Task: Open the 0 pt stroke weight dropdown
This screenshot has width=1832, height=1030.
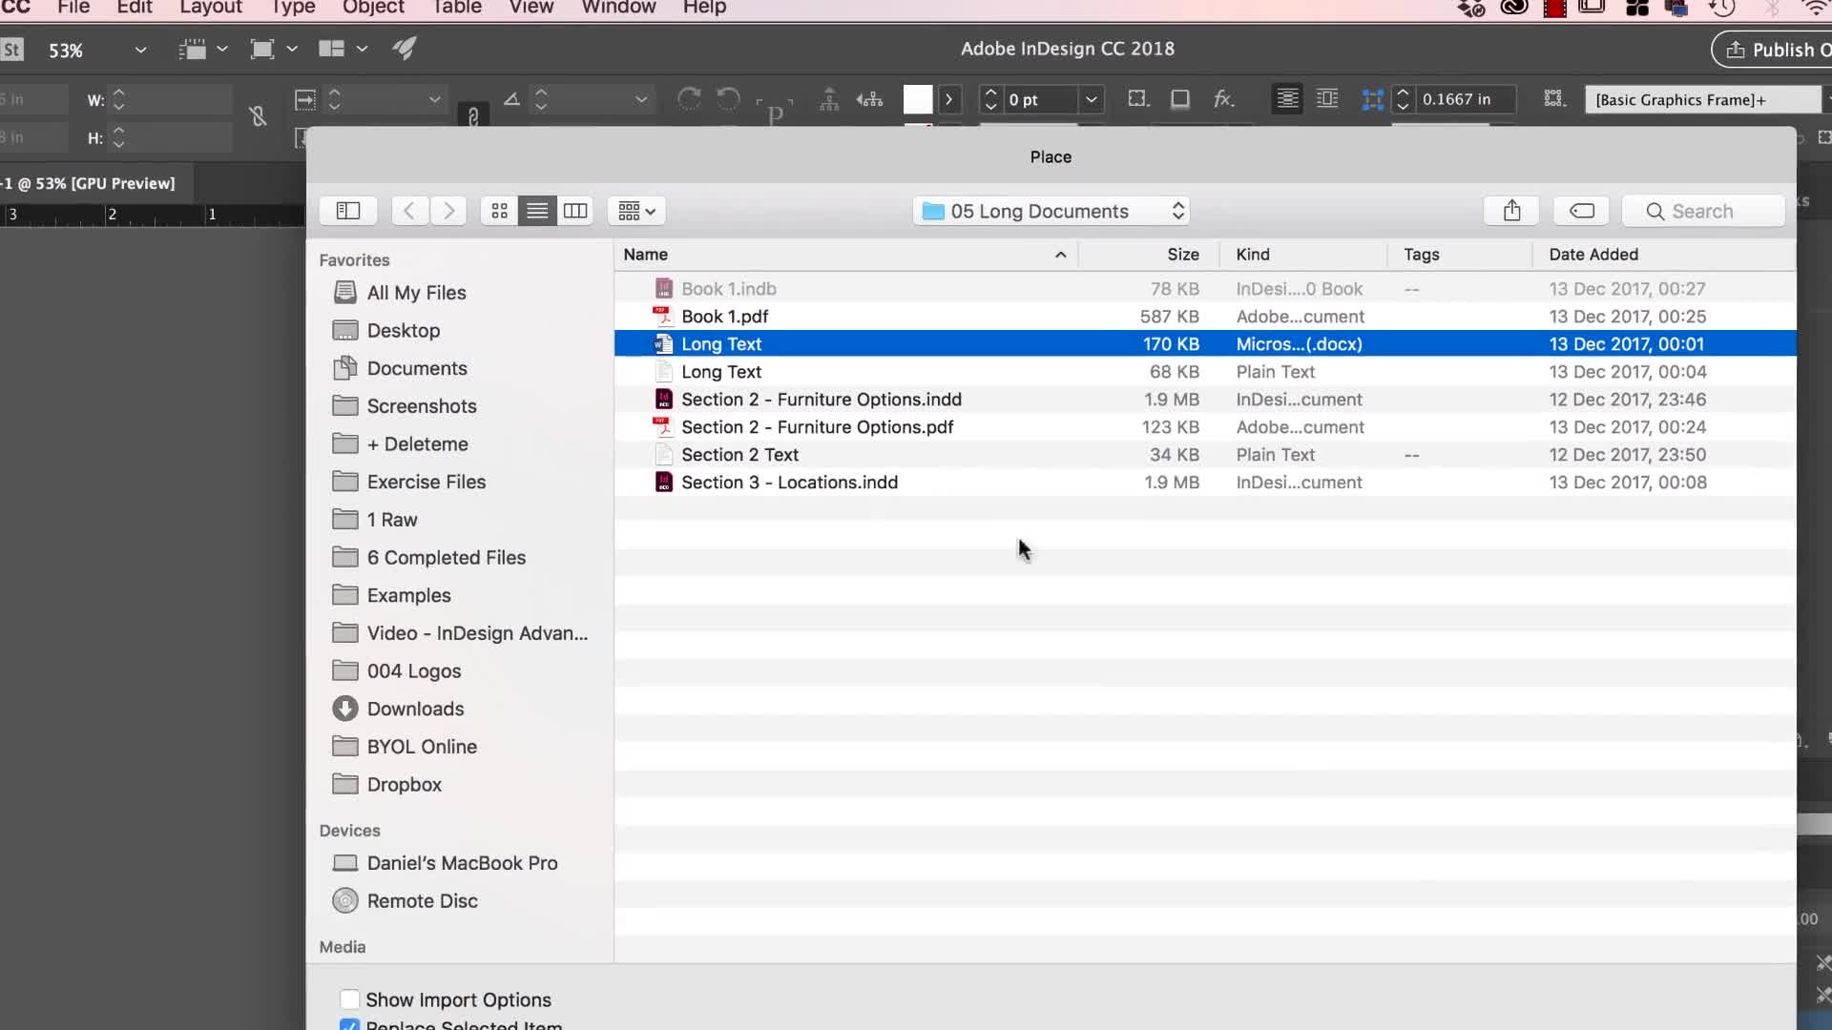Action: 1092,99
